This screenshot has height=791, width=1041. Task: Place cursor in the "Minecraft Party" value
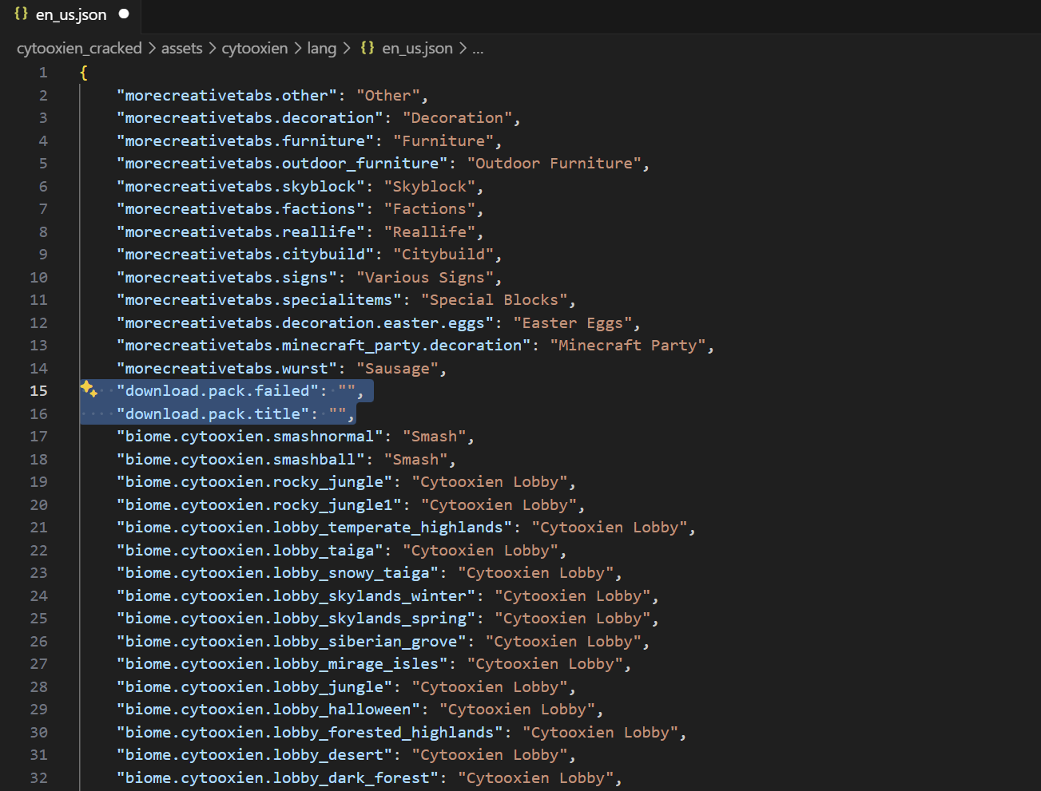tap(627, 345)
